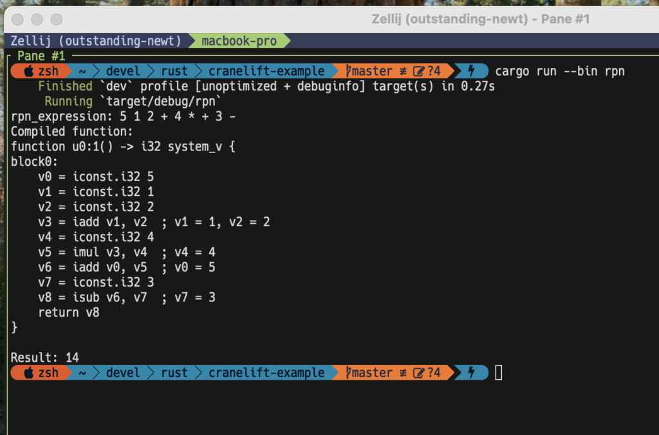Click the 'devel' segment in the top prompt

(123, 71)
